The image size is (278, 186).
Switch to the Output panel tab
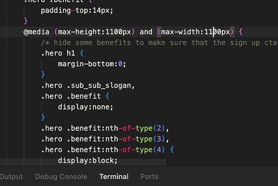click(11, 177)
